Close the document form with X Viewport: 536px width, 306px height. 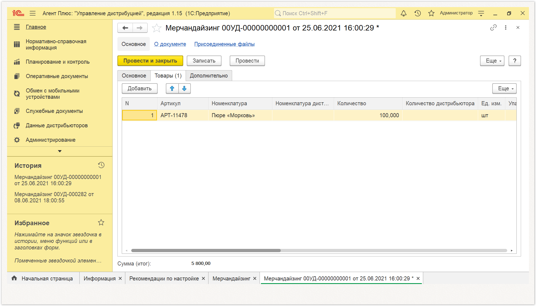tap(518, 27)
